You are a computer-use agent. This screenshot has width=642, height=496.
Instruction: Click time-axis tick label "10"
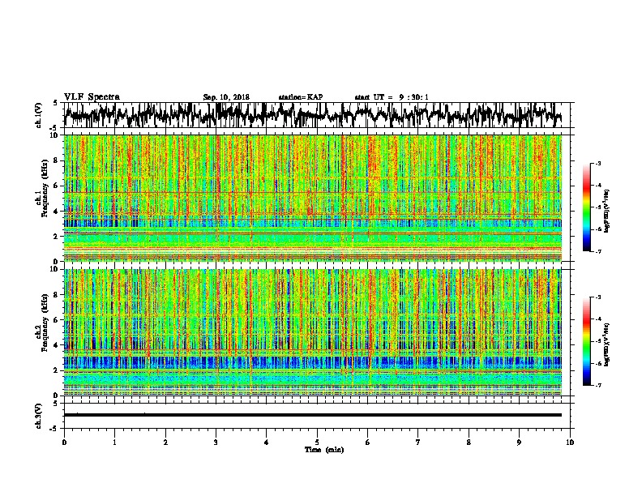pos(570,443)
